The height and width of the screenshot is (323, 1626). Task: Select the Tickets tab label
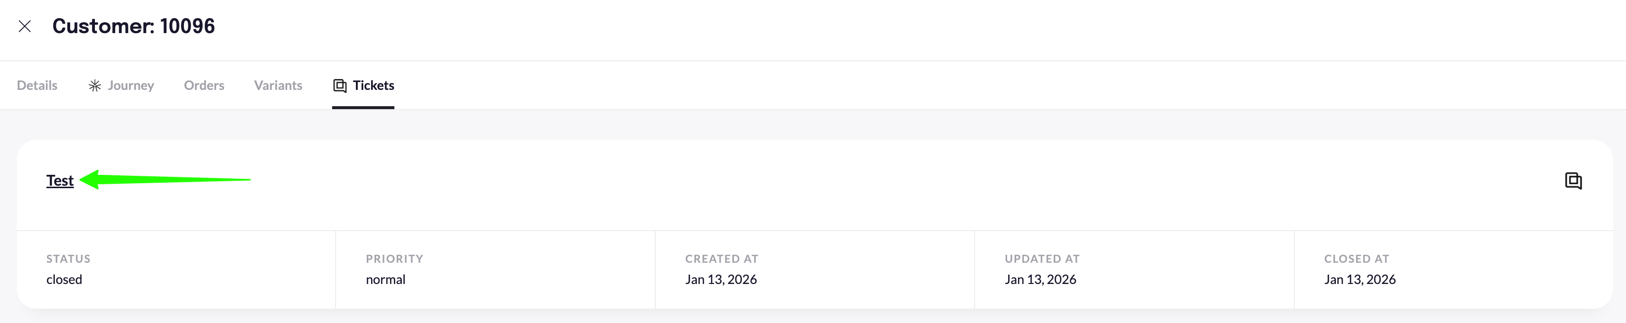pos(373,86)
